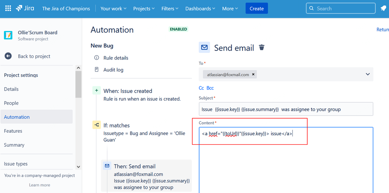Click the sidebar scrollbar up arrow
This screenshot has width=389, height=193.
78,68
